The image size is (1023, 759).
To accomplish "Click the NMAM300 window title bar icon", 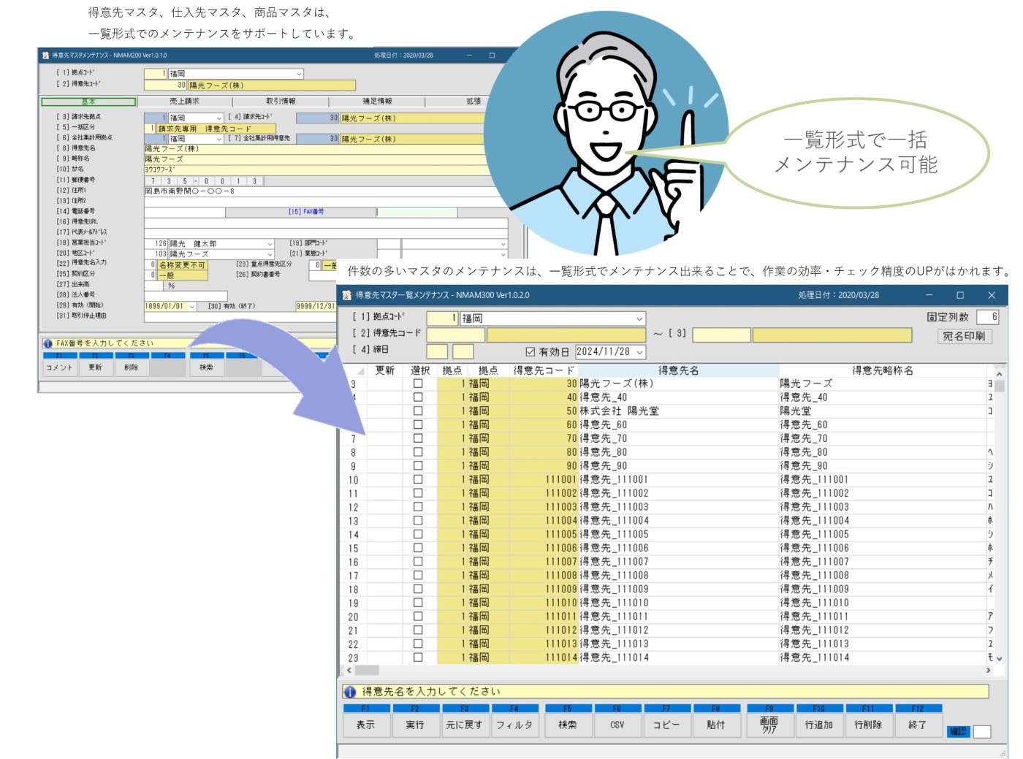I will tap(347, 295).
